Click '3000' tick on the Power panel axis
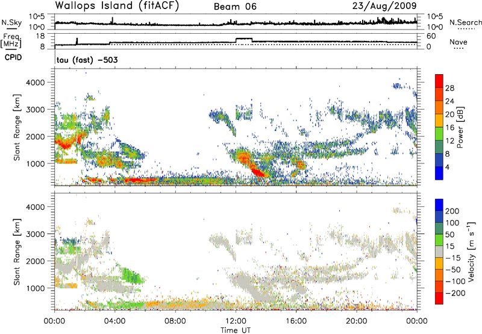482x334 pixels. click(36, 110)
